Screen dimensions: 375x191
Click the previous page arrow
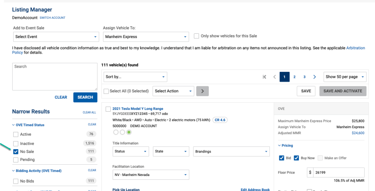pos(275,76)
